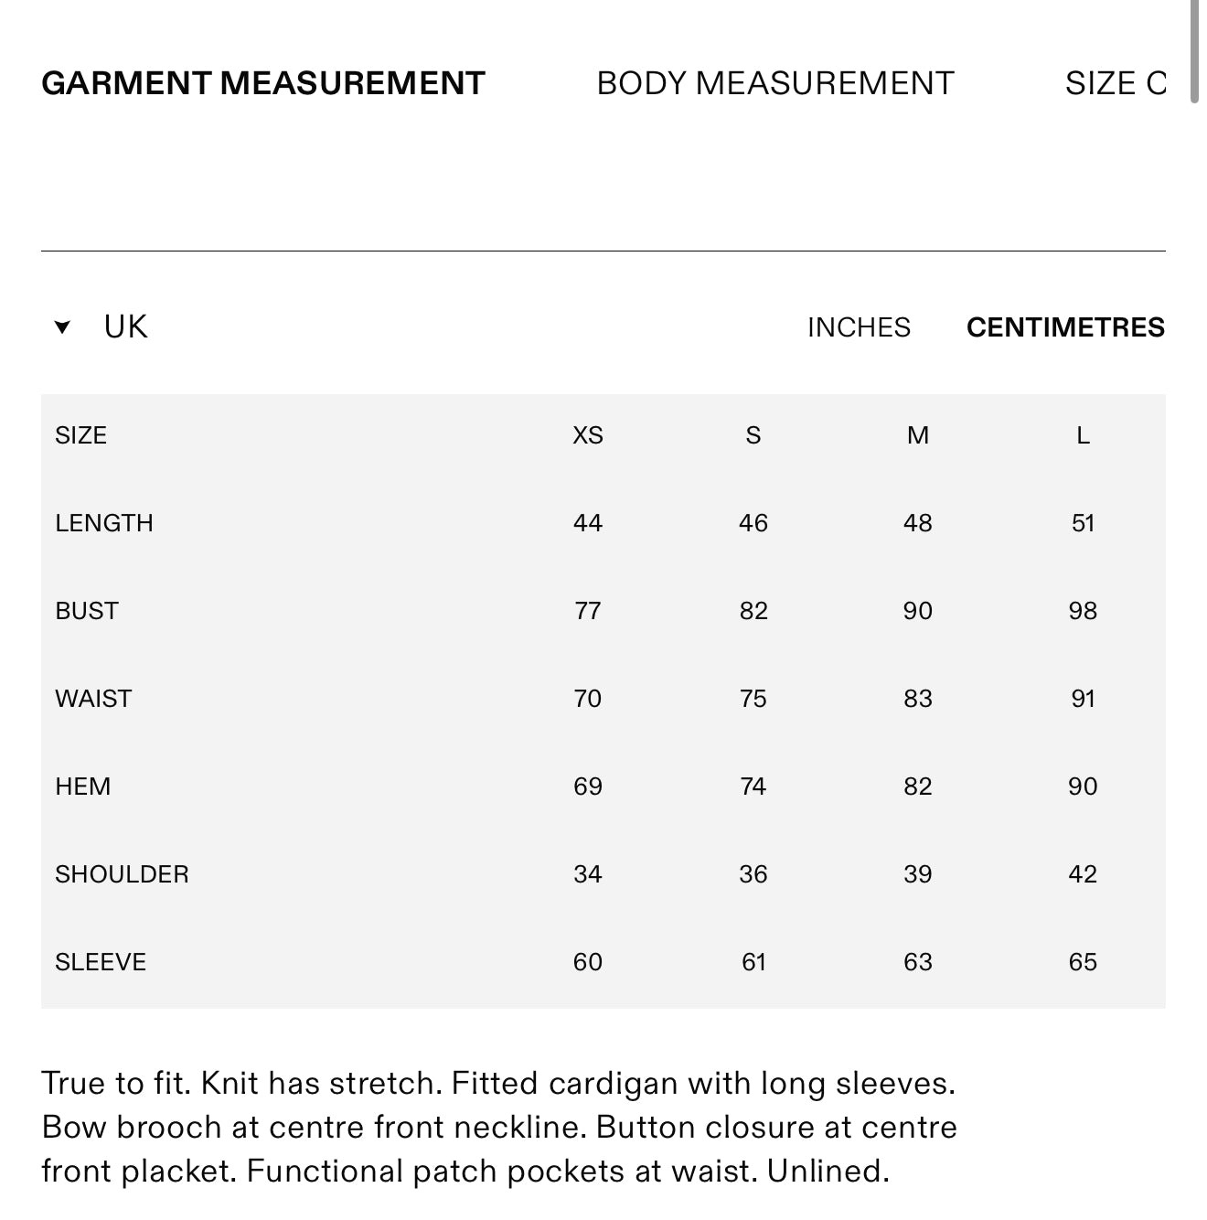Open the UK region dropdown label

[125, 327]
